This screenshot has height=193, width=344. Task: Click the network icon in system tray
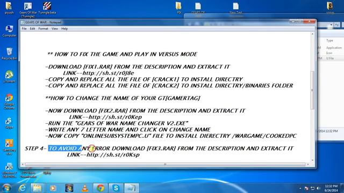click(x=312, y=188)
